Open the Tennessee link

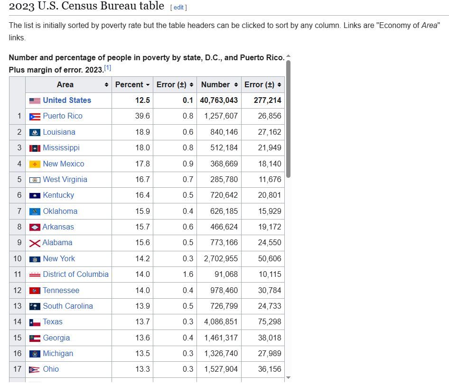coord(61,291)
